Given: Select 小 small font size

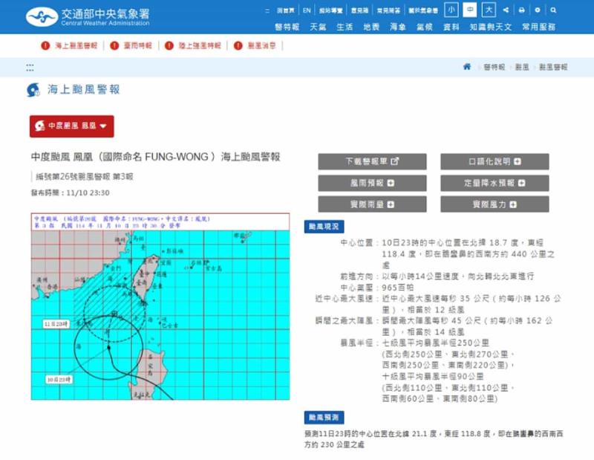Looking at the screenshot, I should (453, 9).
